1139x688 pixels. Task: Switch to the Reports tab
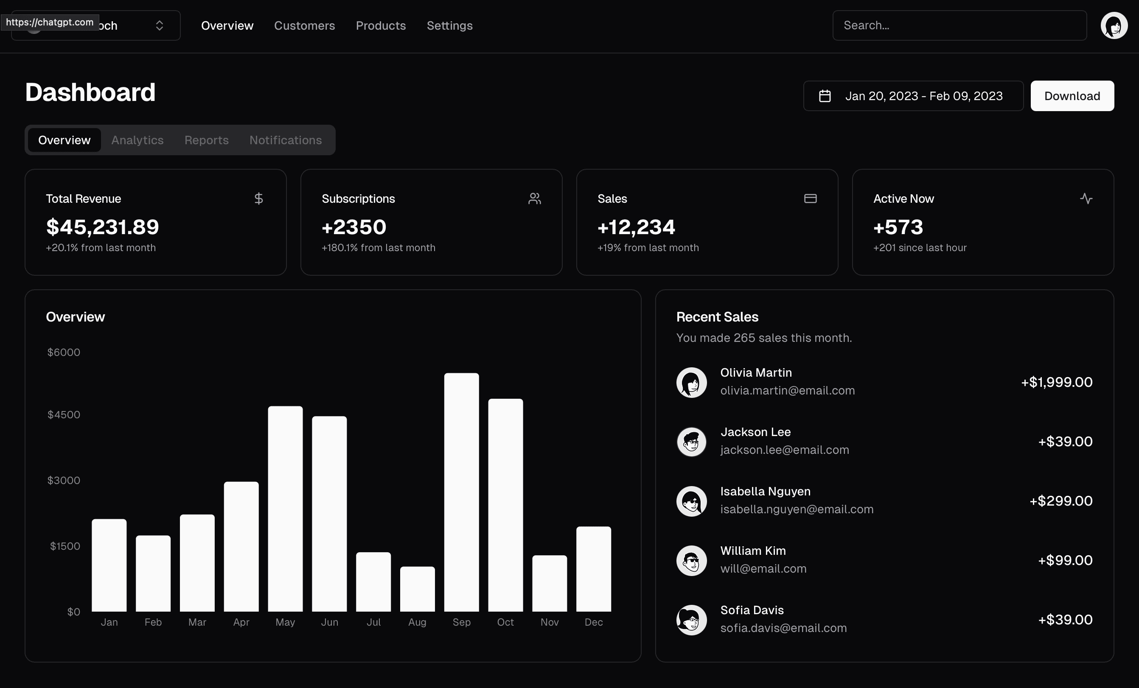pyautogui.click(x=206, y=140)
